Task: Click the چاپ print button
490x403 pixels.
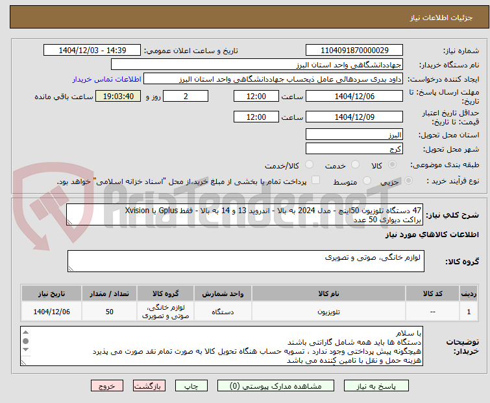Action: [x=191, y=386]
